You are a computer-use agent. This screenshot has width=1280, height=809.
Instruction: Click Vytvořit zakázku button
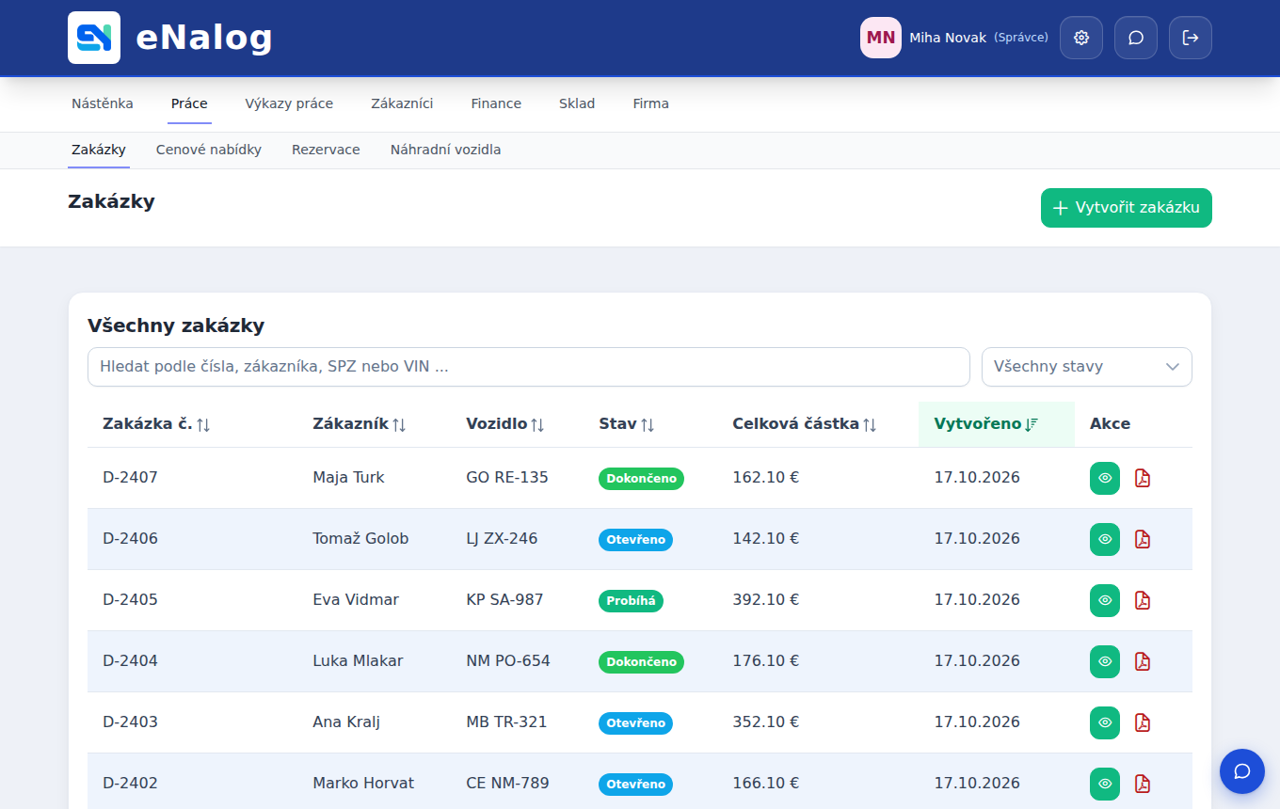point(1127,208)
